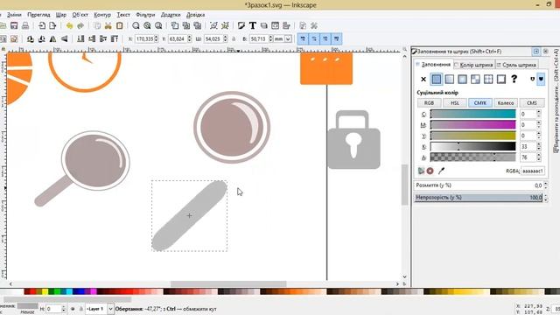Lower selection to bottom icon
560x315 pixels.
pos(80,38)
